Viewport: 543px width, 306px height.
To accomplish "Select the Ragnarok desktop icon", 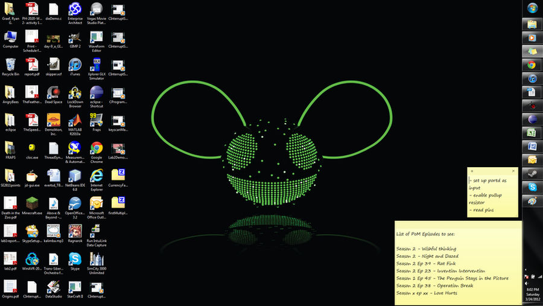I will pyautogui.click(x=75, y=234).
